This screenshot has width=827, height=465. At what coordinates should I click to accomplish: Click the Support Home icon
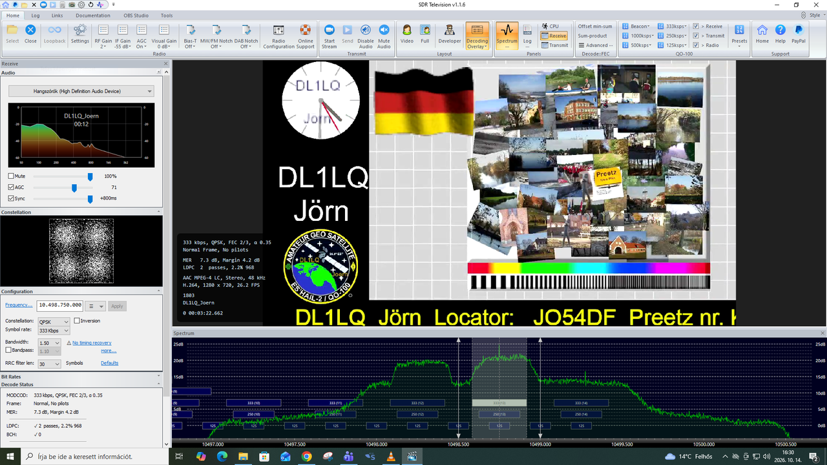(762, 34)
